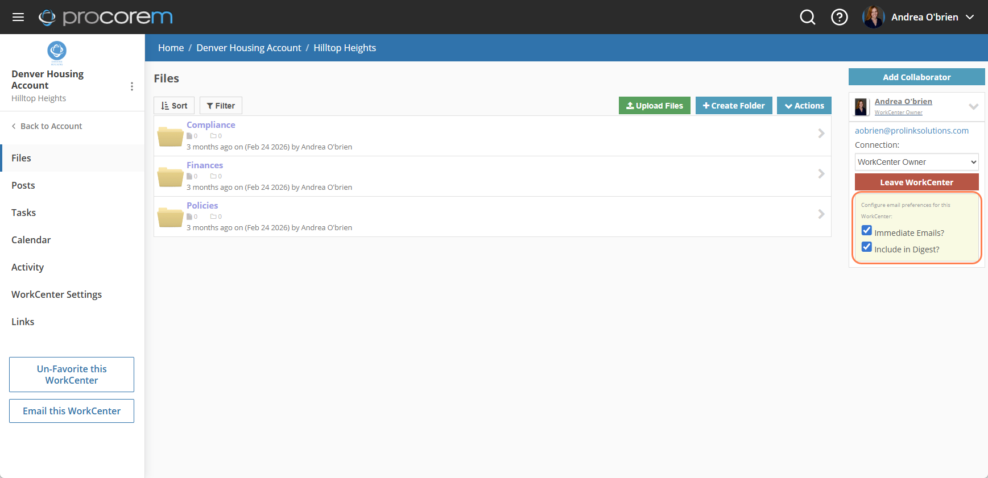988x478 pixels.
Task: Collapse Andrea O'brien collaborator panel chevron
Action: pos(974,106)
